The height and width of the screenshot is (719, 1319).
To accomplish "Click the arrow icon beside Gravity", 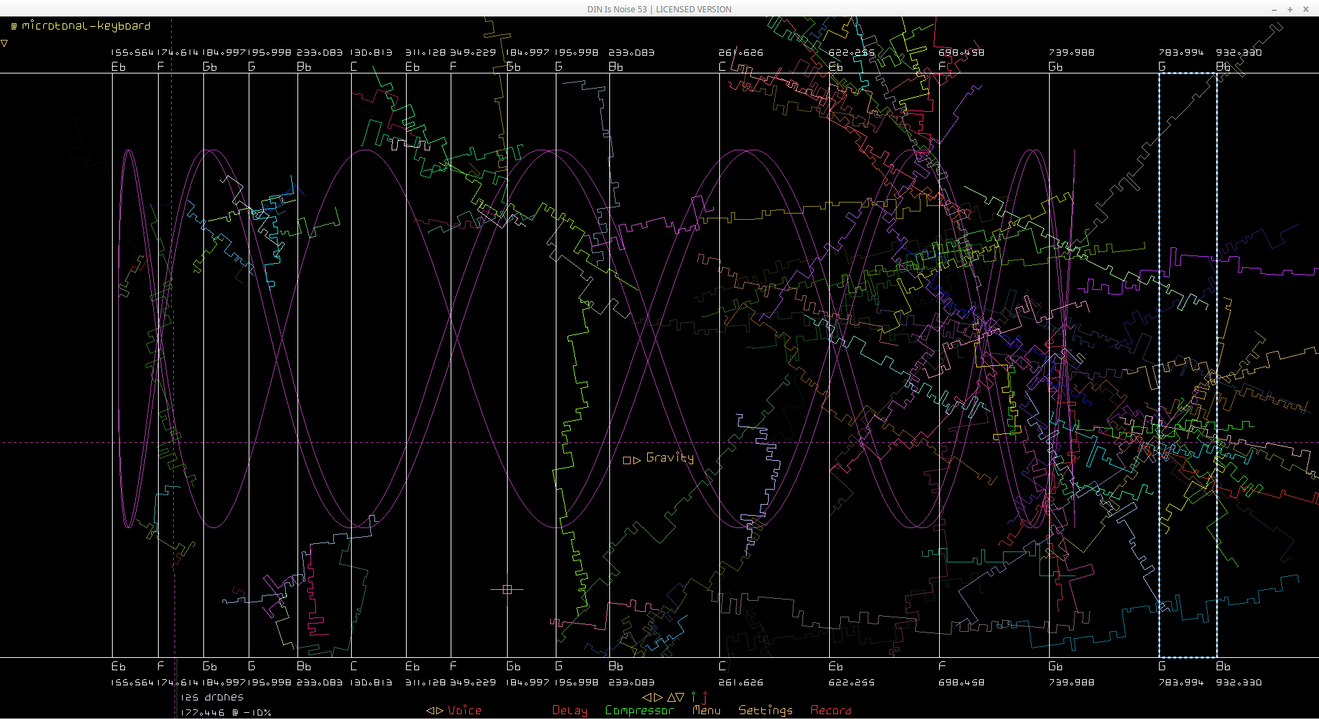I will pos(637,461).
